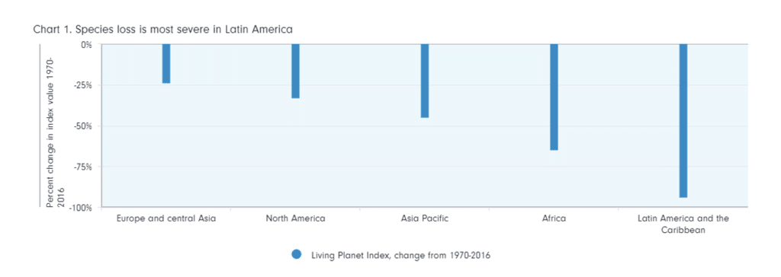Viewport: 781px width, 277px height.
Task: Click the -50% horizontal gridline
Action: pos(424,126)
